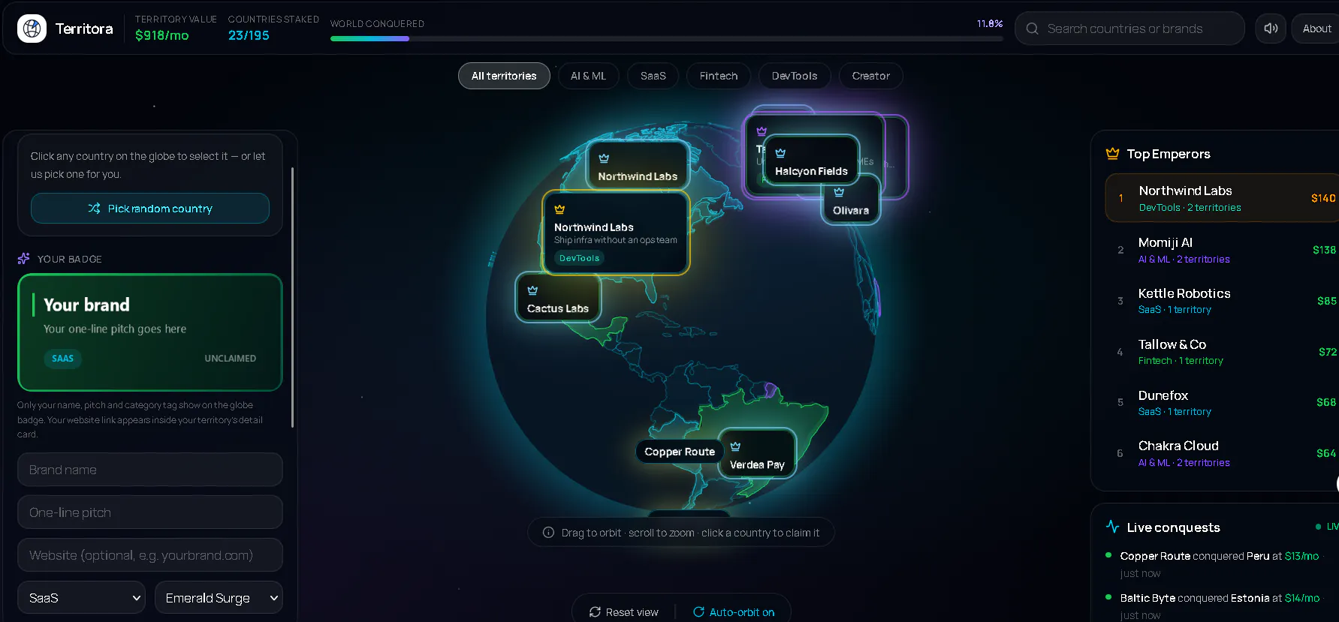Click the left panel scrollbar
The width and height of the screenshot is (1339, 622).
[292, 297]
